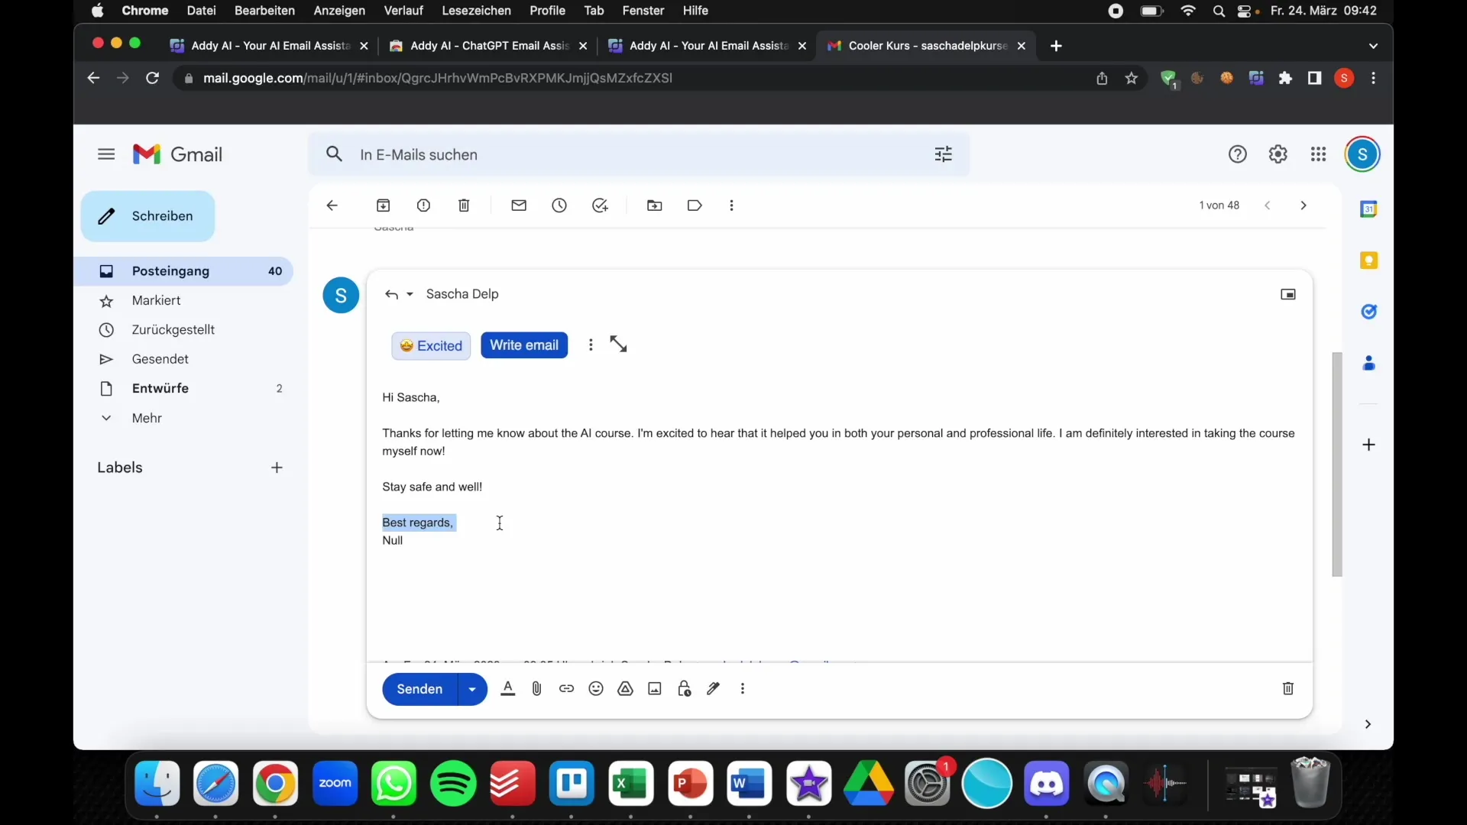Image resolution: width=1467 pixels, height=825 pixels.
Task: Click the mark as read envelope icon
Action: coord(519,205)
